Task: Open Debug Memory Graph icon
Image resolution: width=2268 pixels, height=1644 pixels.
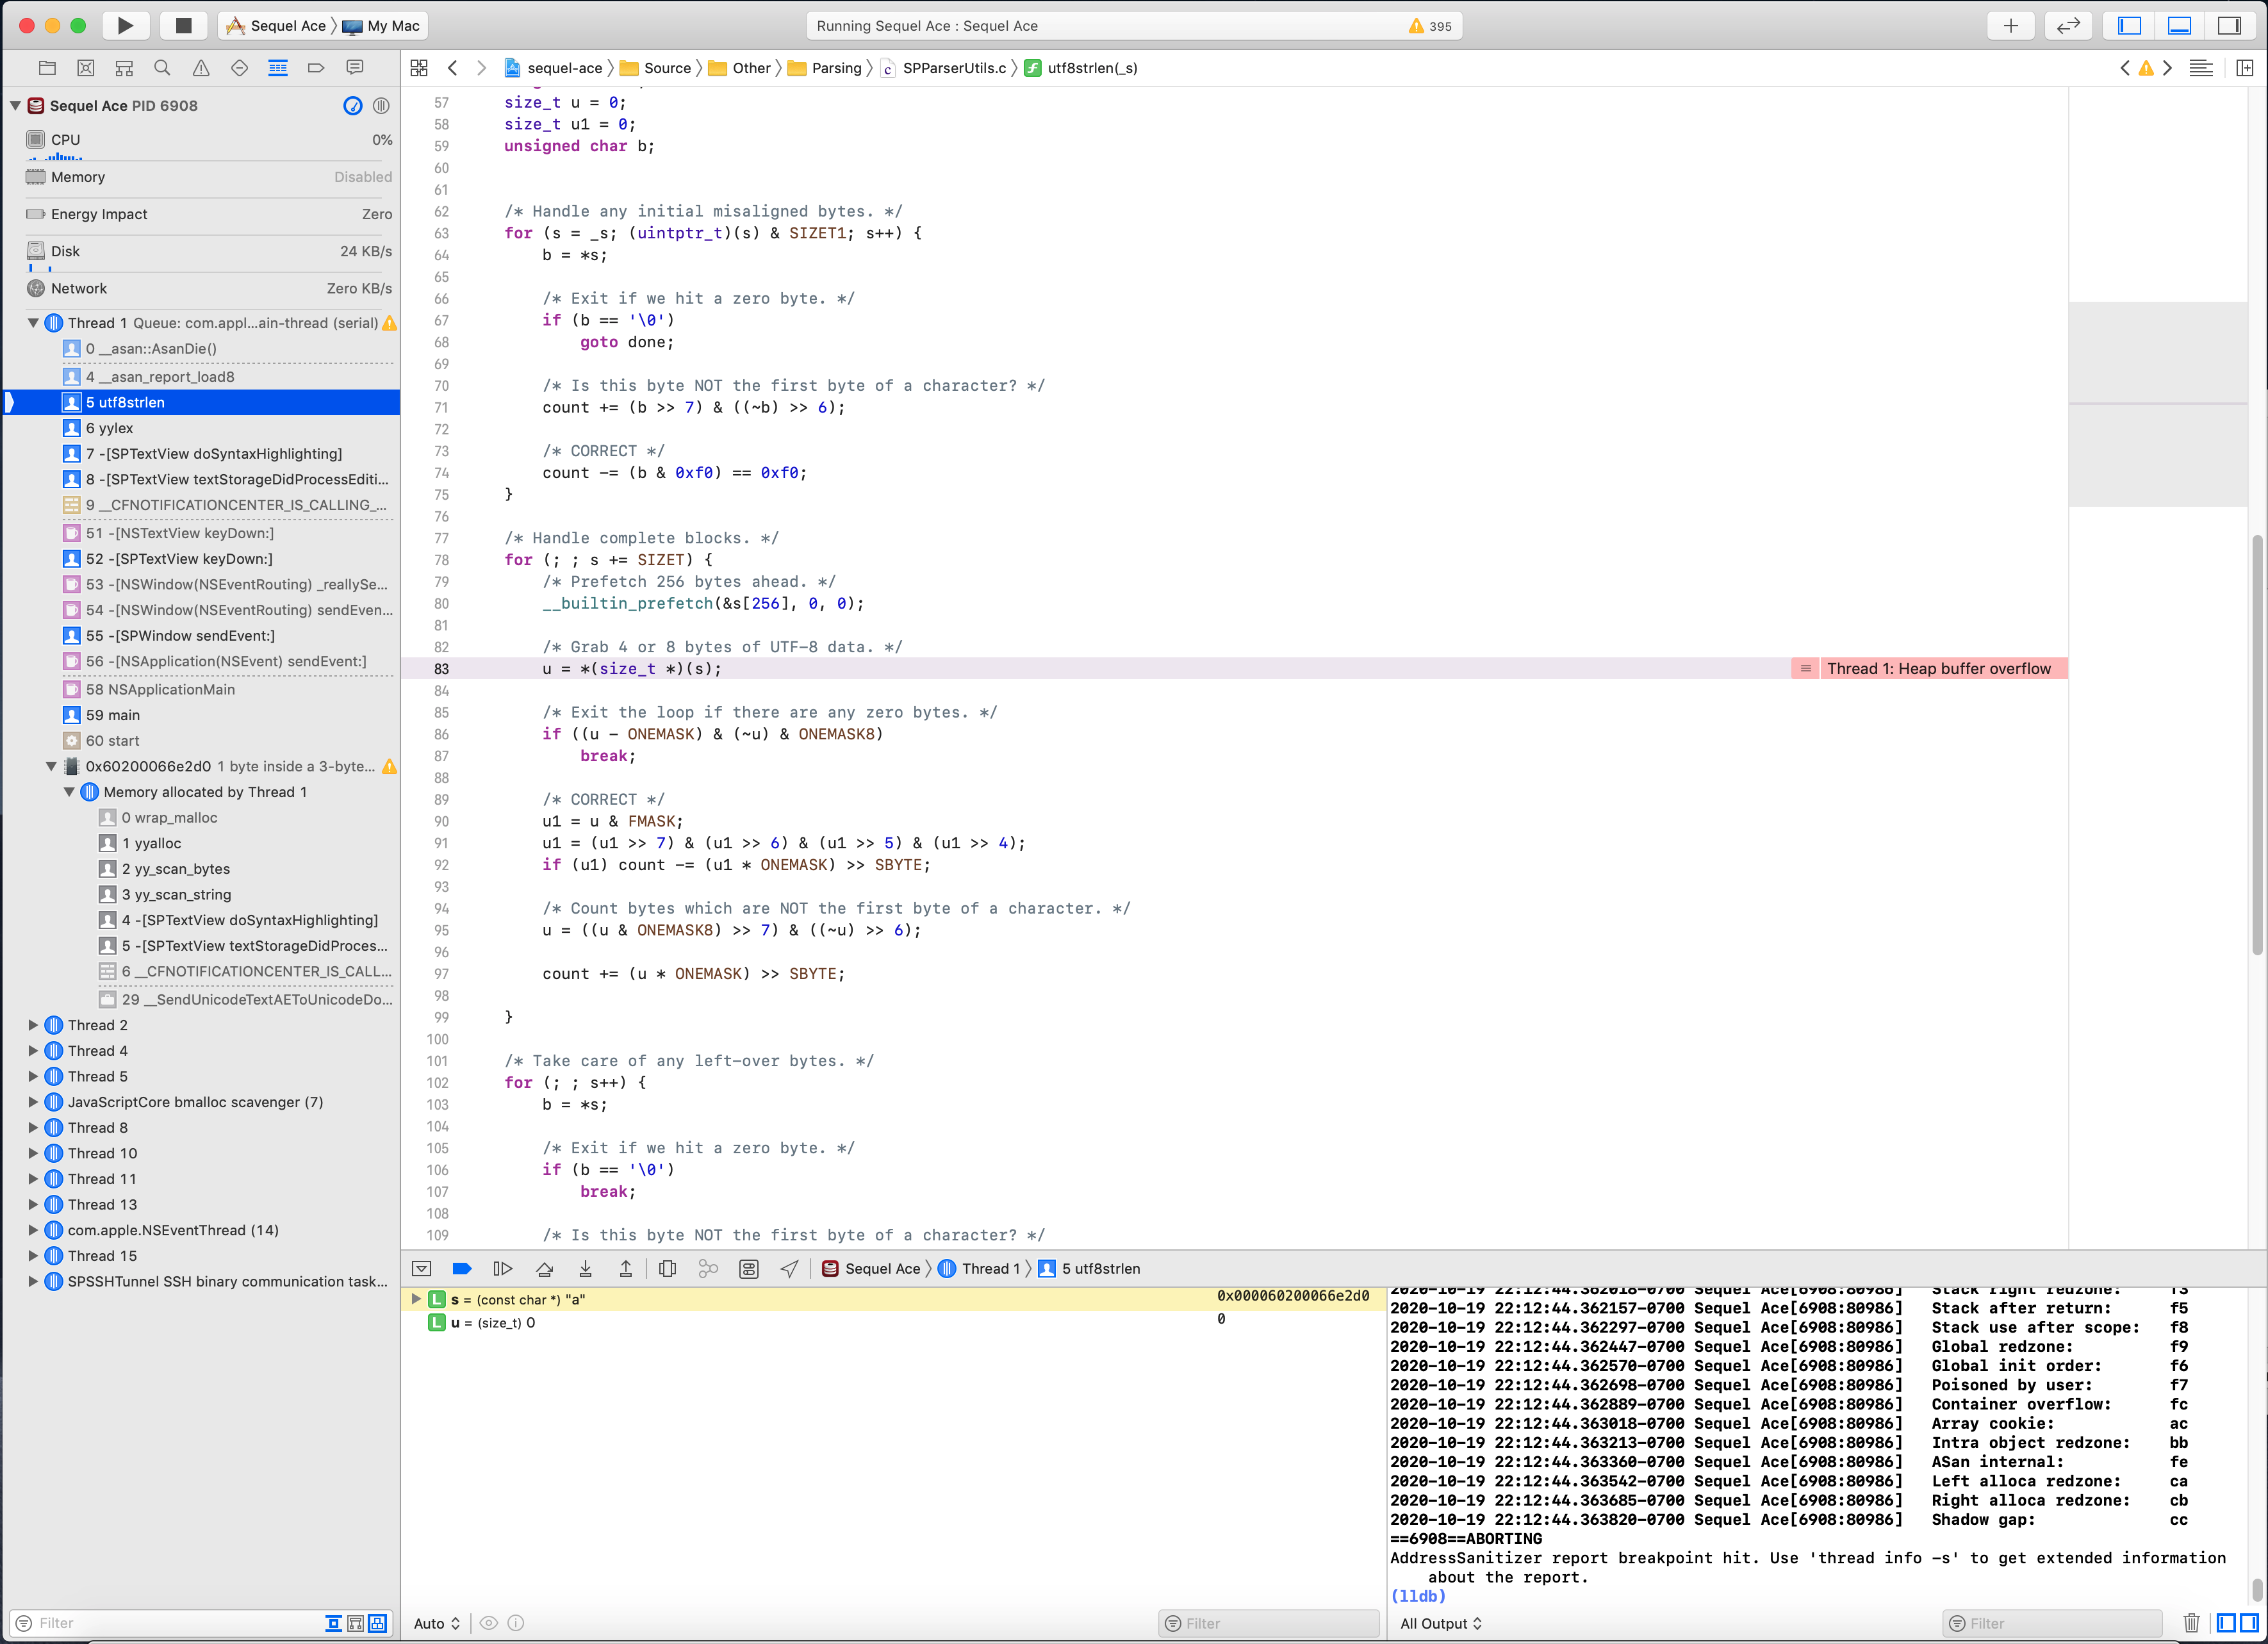Action: point(709,1268)
